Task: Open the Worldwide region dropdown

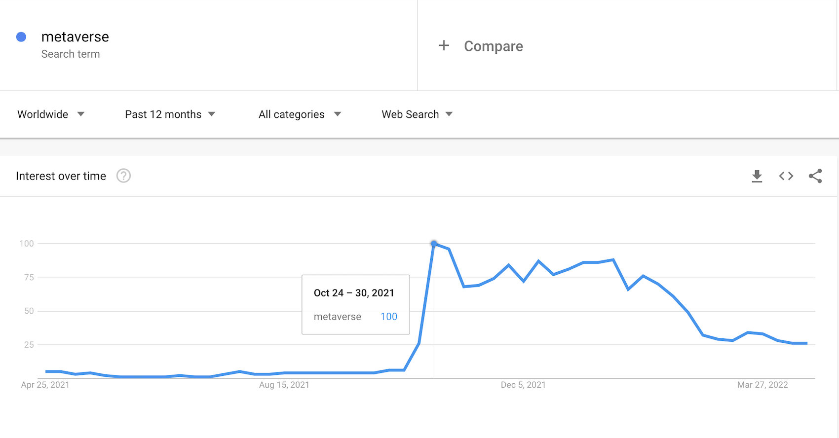Action: (51, 114)
